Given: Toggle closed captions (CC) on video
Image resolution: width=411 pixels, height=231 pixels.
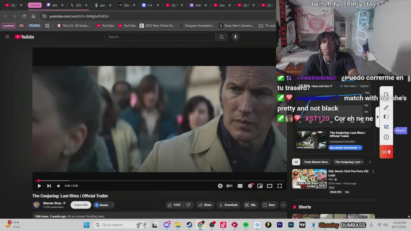Looking at the screenshot, I should coord(240,186).
